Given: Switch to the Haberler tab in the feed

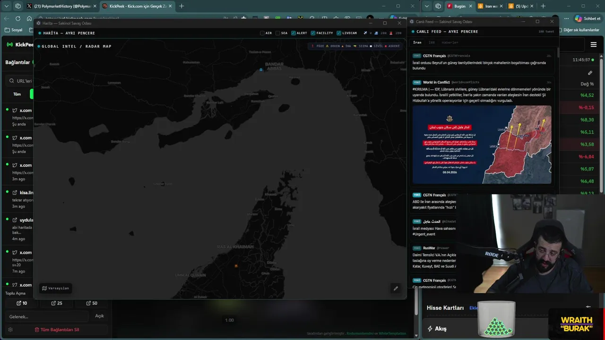Looking at the screenshot, I should tap(450, 42).
